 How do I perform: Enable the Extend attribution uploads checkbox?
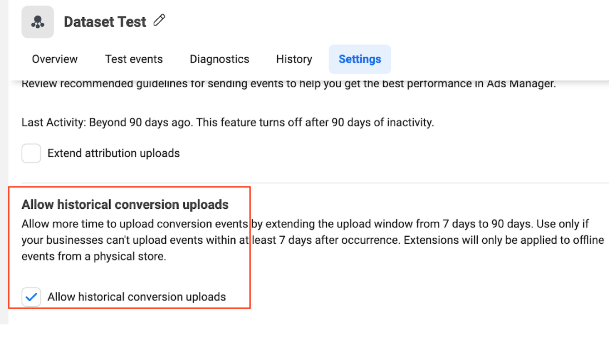pos(31,153)
